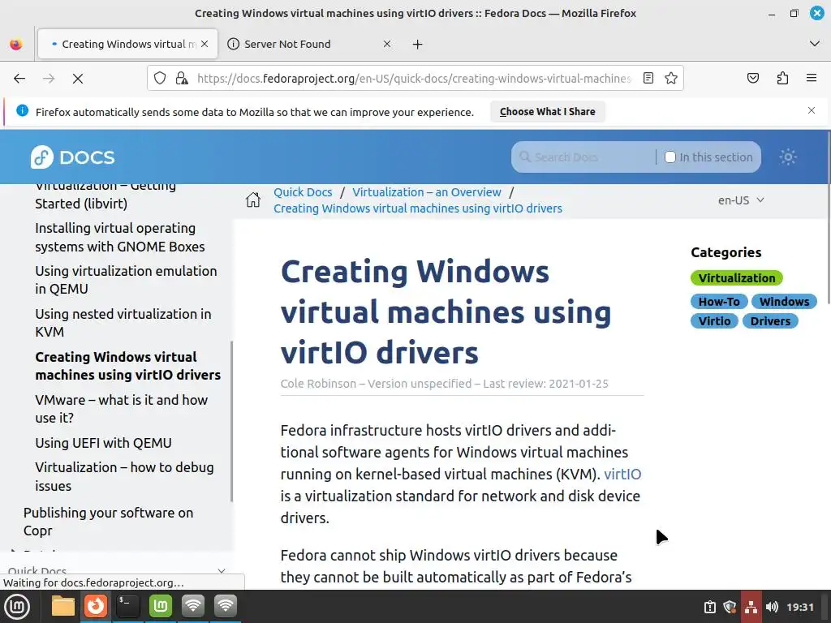Open Virtualization – an Overview breadcrumb
Viewport: 831px width, 623px height.
click(427, 192)
